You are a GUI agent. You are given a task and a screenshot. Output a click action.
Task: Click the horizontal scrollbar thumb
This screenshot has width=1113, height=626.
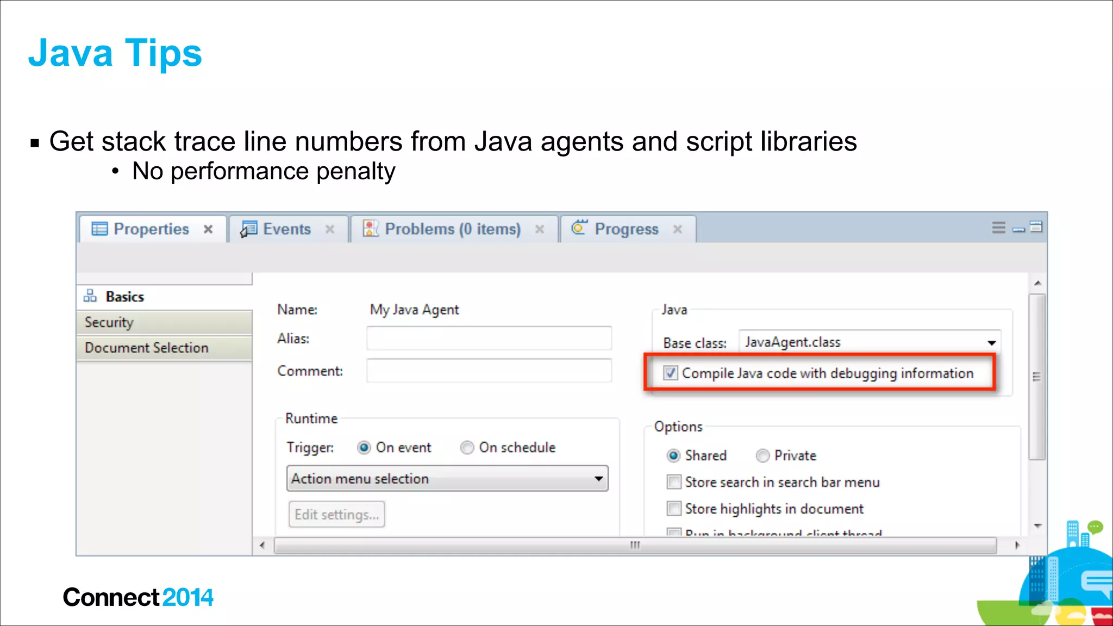pos(635,545)
